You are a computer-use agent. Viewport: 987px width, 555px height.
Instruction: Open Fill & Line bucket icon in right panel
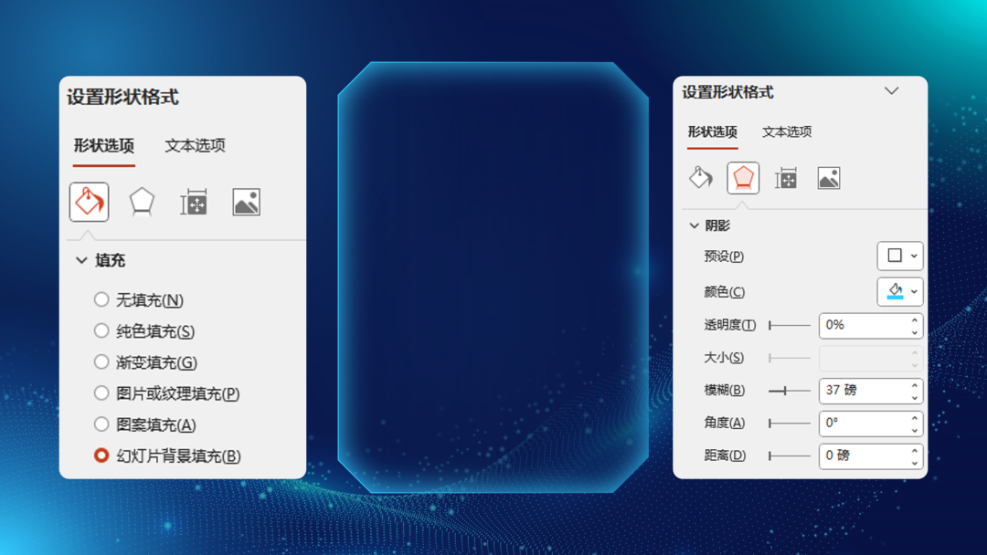(x=701, y=178)
